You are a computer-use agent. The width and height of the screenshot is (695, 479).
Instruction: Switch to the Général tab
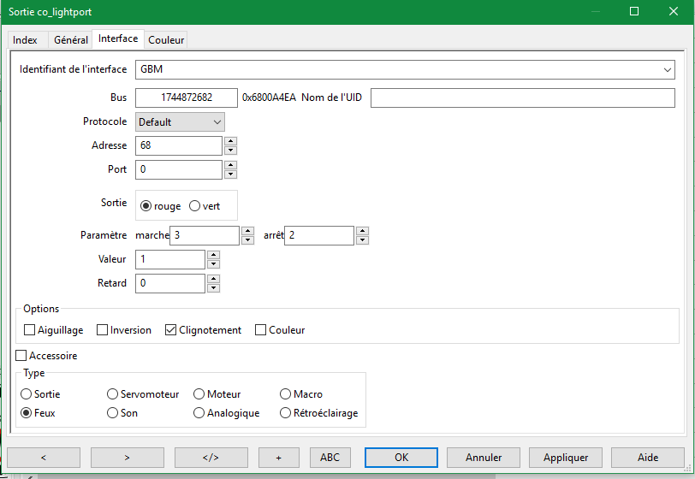click(x=70, y=40)
